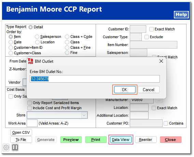Click the green Print button
This screenshot has width=194, height=157.
coord(96,140)
